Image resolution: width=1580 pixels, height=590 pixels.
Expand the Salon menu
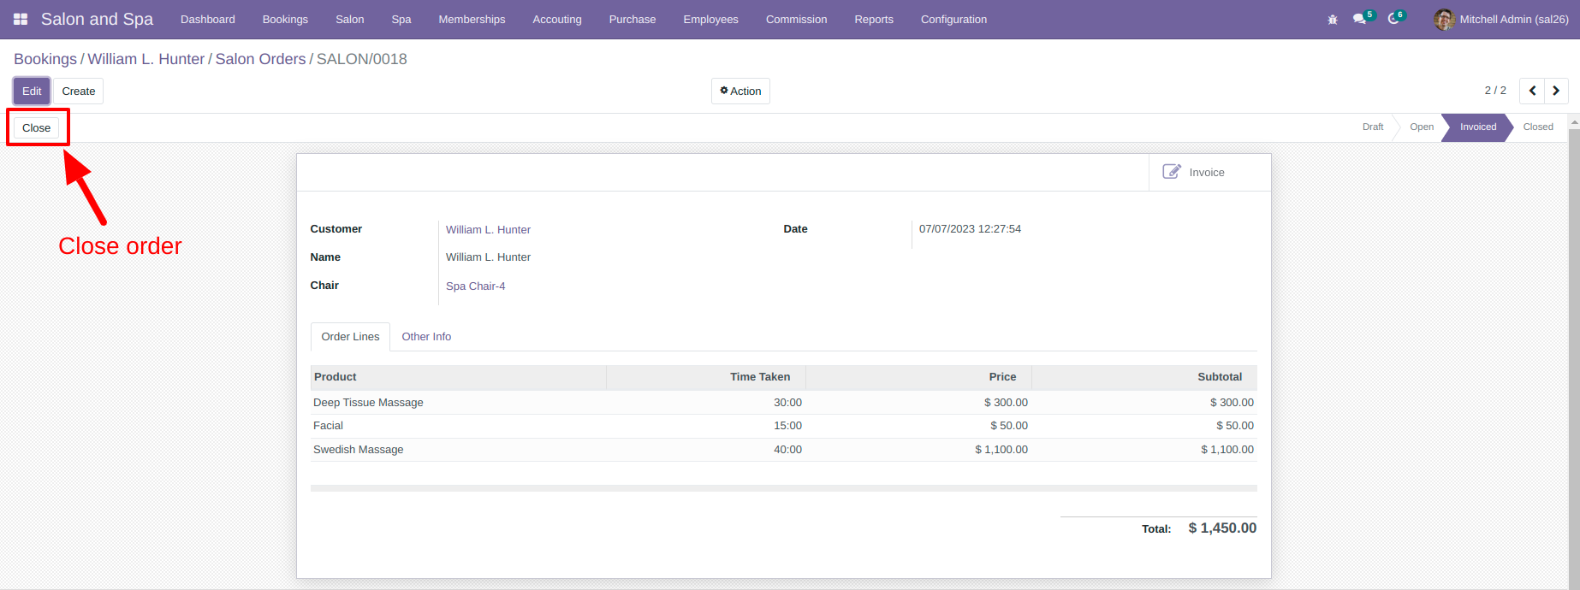(x=349, y=19)
